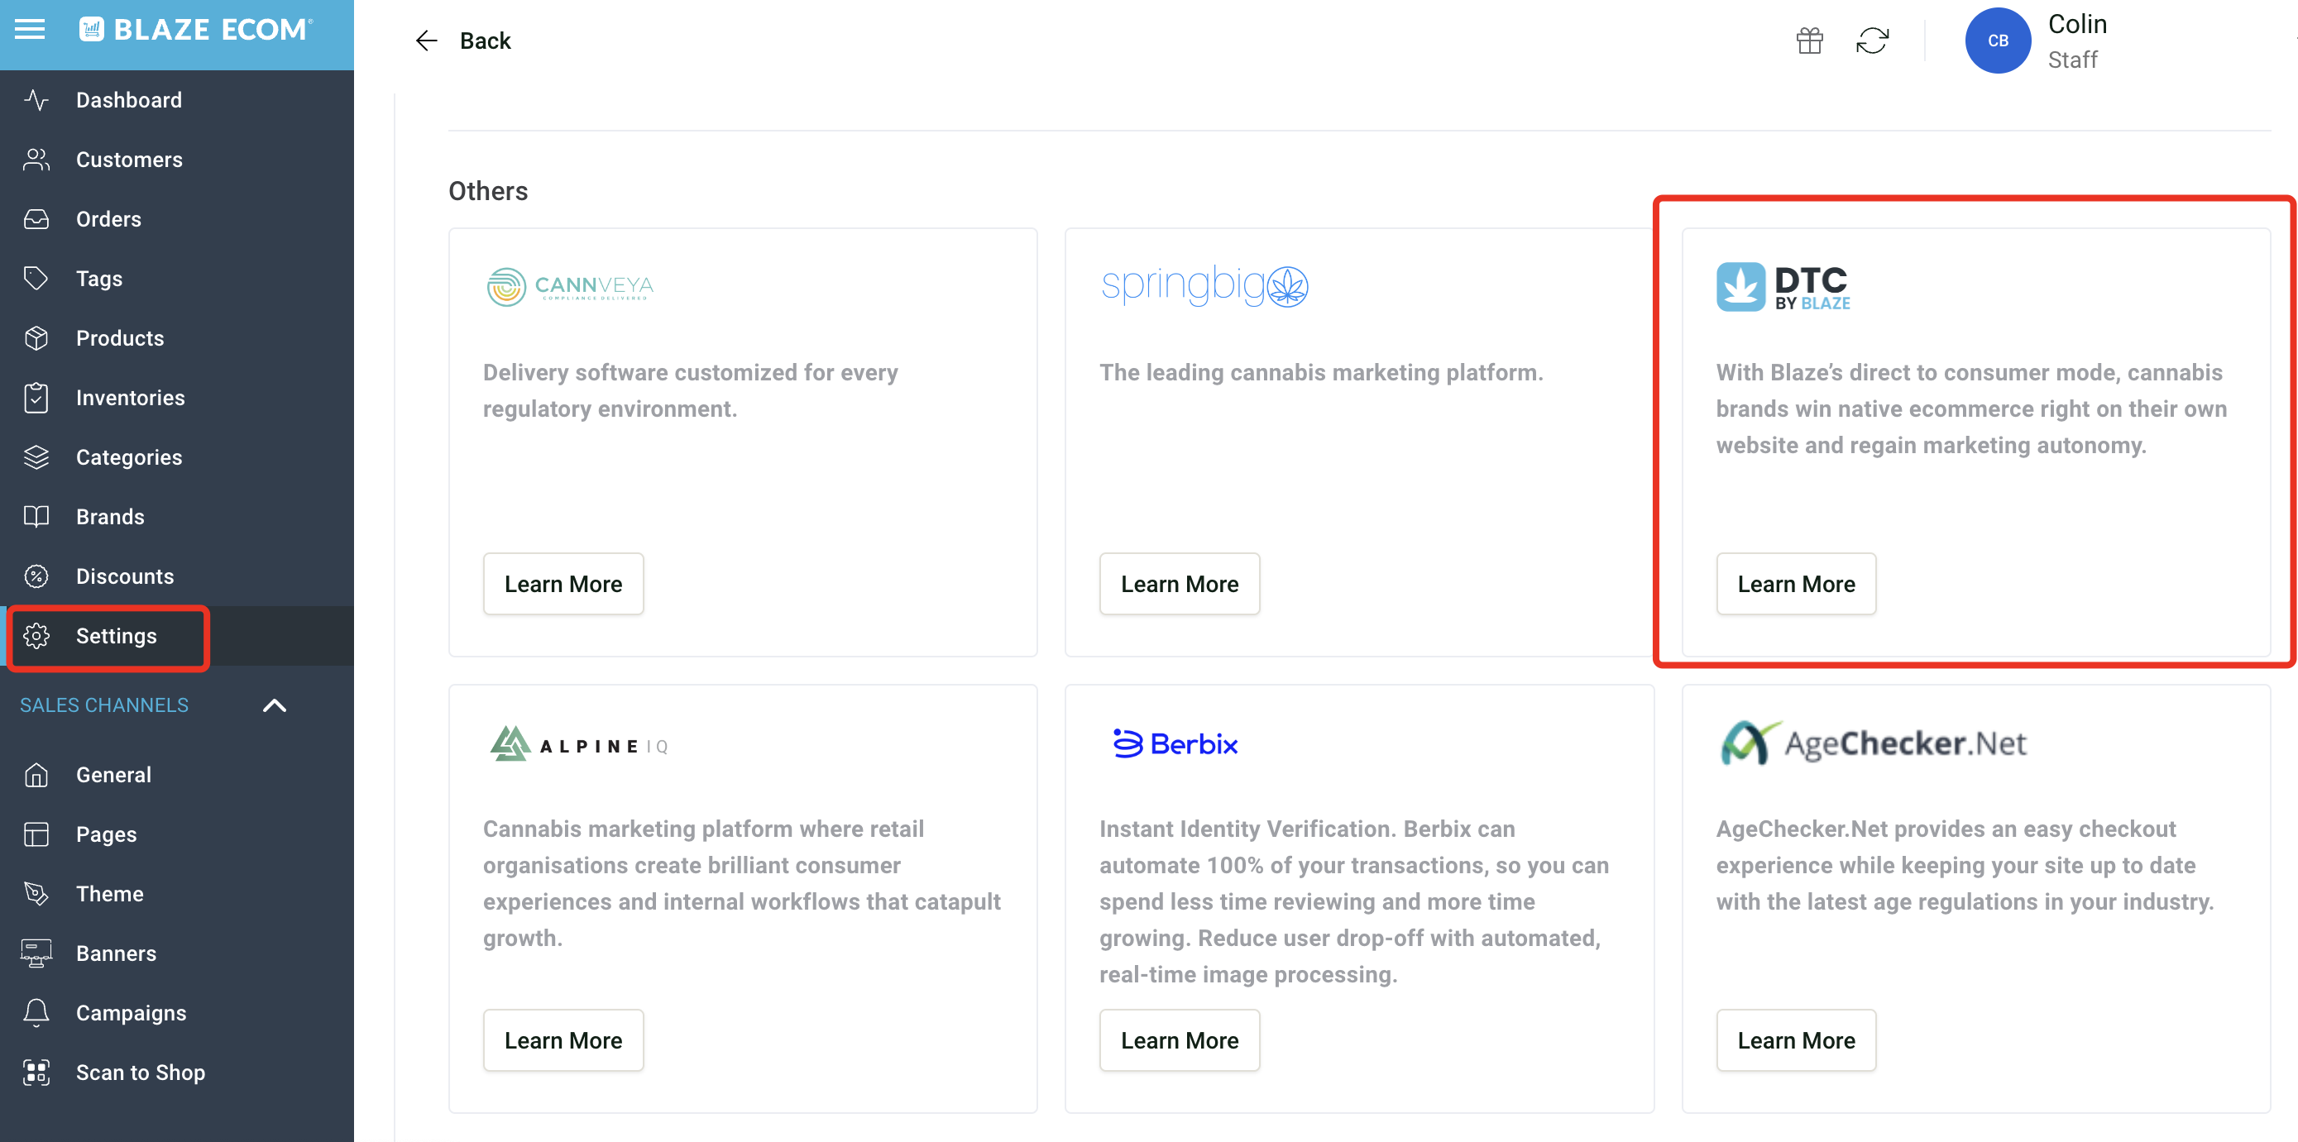
Task: Click the General home icon
Action: (36, 775)
